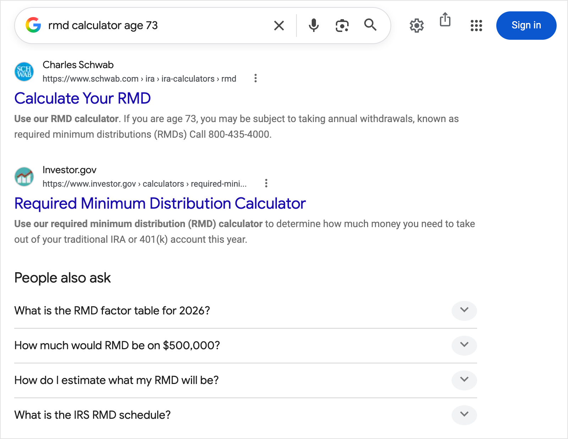Screen dimensions: 568x439
Task: Click the People also ask heading
Action: pos(62,278)
